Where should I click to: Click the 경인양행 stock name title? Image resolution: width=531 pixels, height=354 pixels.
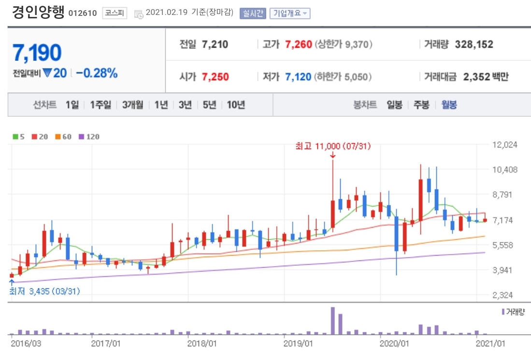pos(38,12)
